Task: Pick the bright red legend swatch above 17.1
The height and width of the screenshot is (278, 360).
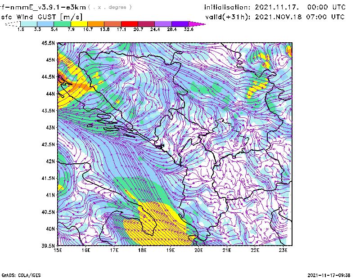Action: 130,24
